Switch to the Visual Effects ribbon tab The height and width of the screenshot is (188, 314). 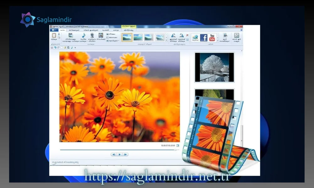pyautogui.click(x=91, y=30)
